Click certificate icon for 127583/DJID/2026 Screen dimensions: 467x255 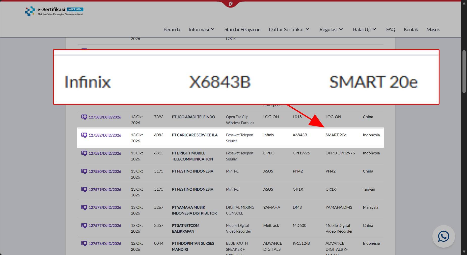84,117
